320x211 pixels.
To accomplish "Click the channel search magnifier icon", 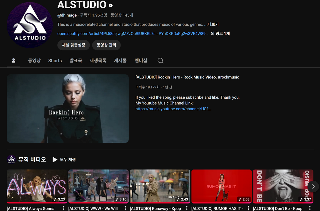I will [160, 61].
